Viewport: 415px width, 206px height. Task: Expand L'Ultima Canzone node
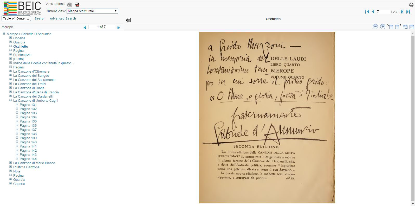click(11, 167)
